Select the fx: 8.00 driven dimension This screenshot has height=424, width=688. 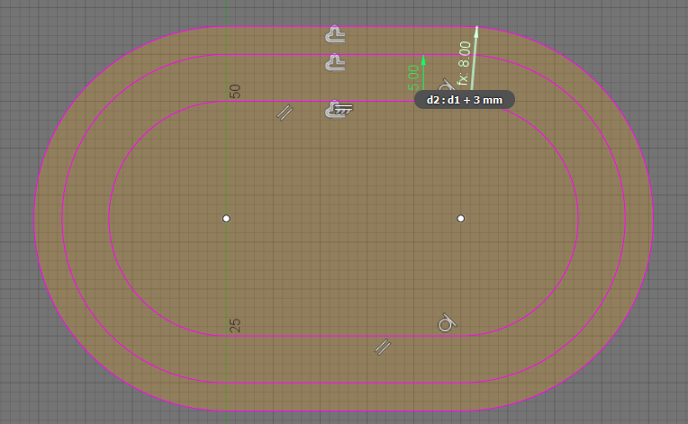[464, 63]
